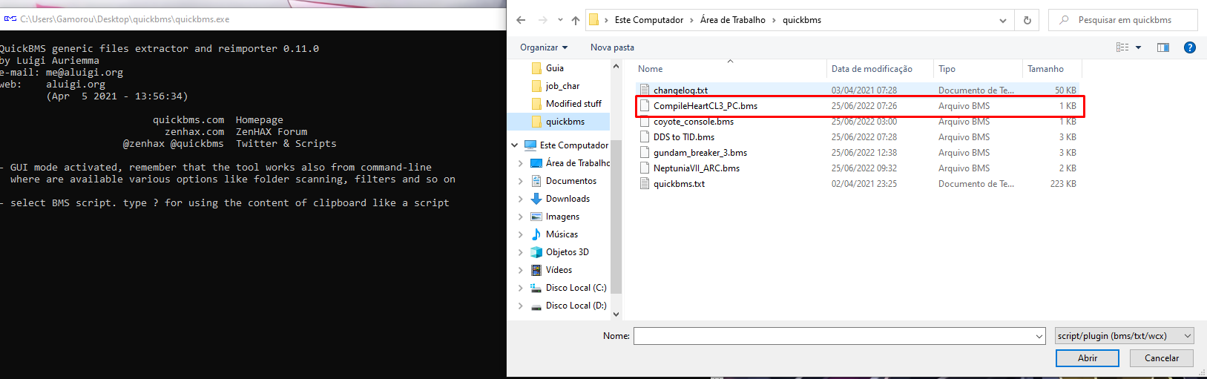1207x379 pixels.
Task: Go up one folder level
Action: coord(576,20)
